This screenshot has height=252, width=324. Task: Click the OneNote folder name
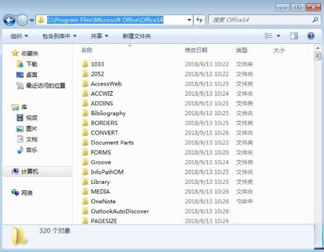(x=103, y=201)
